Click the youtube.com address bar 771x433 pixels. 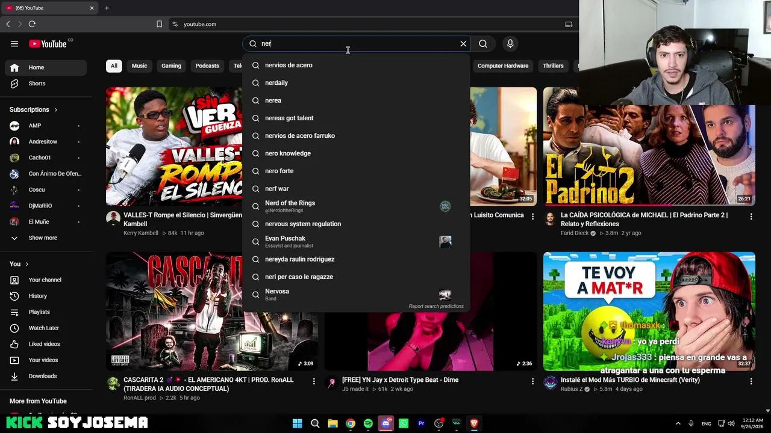(367, 24)
